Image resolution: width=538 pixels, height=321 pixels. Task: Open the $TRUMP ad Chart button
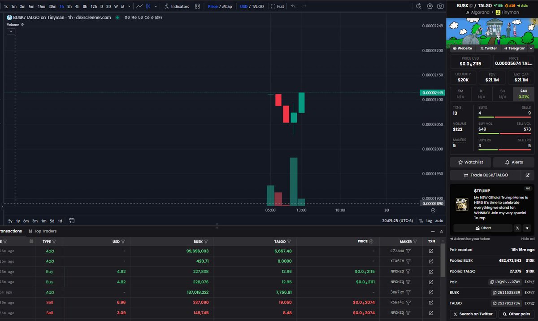482,228
